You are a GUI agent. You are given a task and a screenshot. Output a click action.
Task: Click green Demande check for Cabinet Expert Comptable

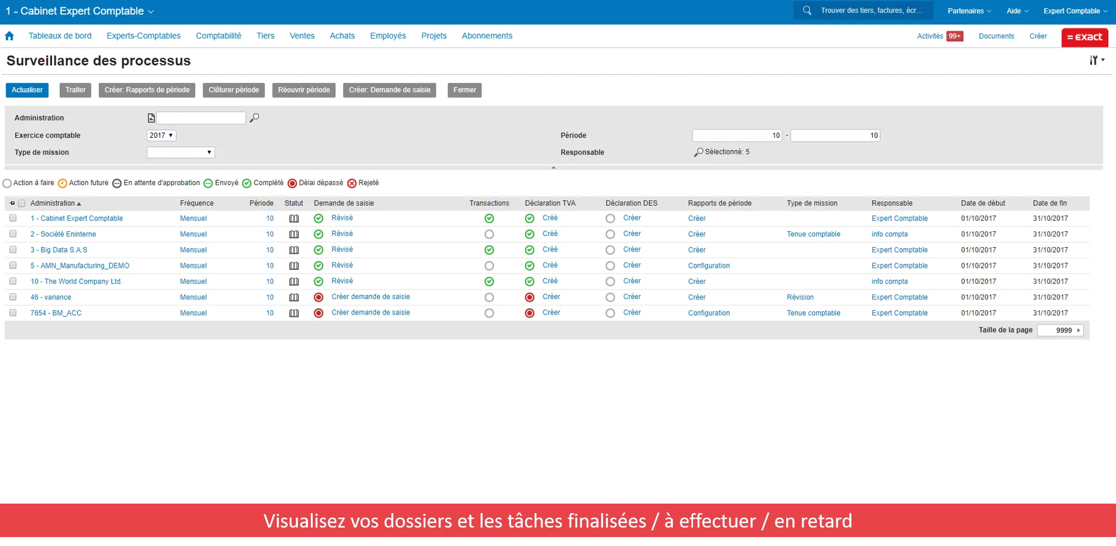pyautogui.click(x=319, y=219)
